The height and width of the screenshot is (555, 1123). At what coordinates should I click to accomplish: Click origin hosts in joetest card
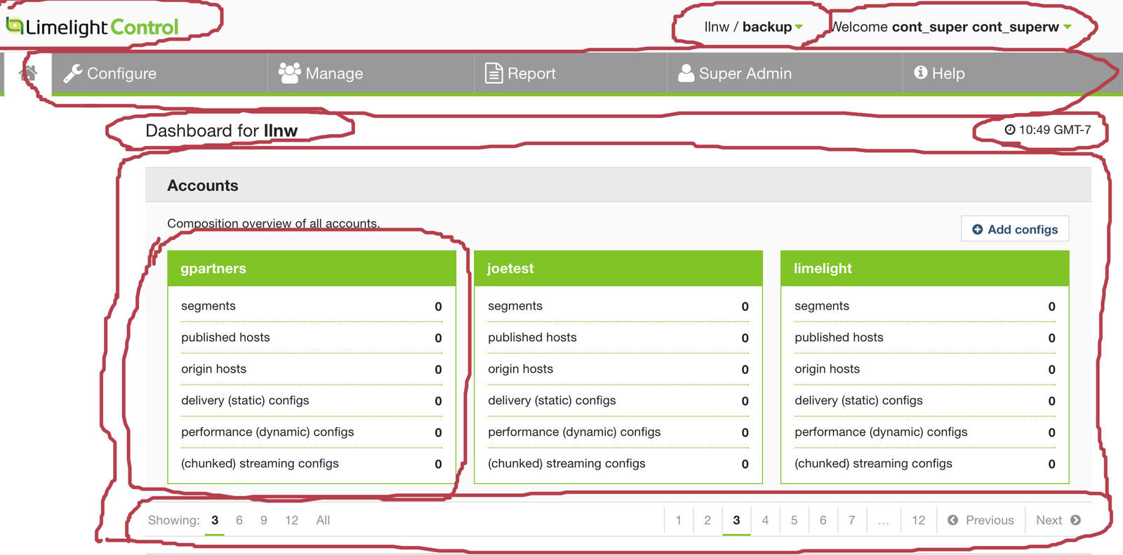(618, 369)
